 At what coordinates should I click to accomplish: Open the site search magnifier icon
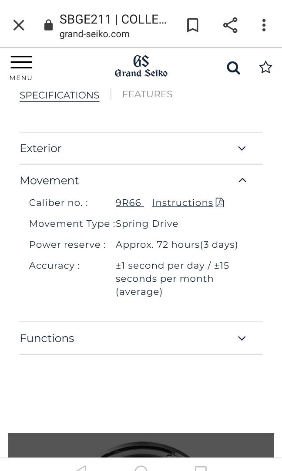click(233, 68)
